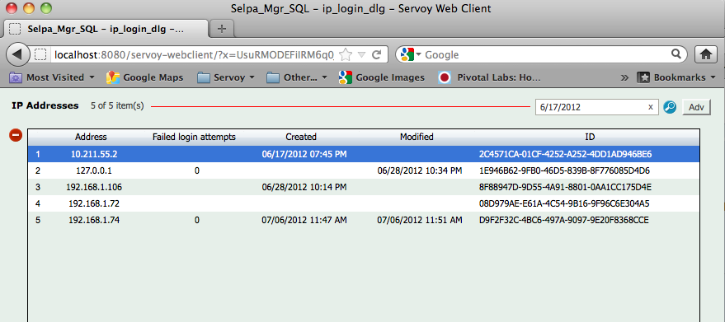Clear the search field with x

point(651,107)
